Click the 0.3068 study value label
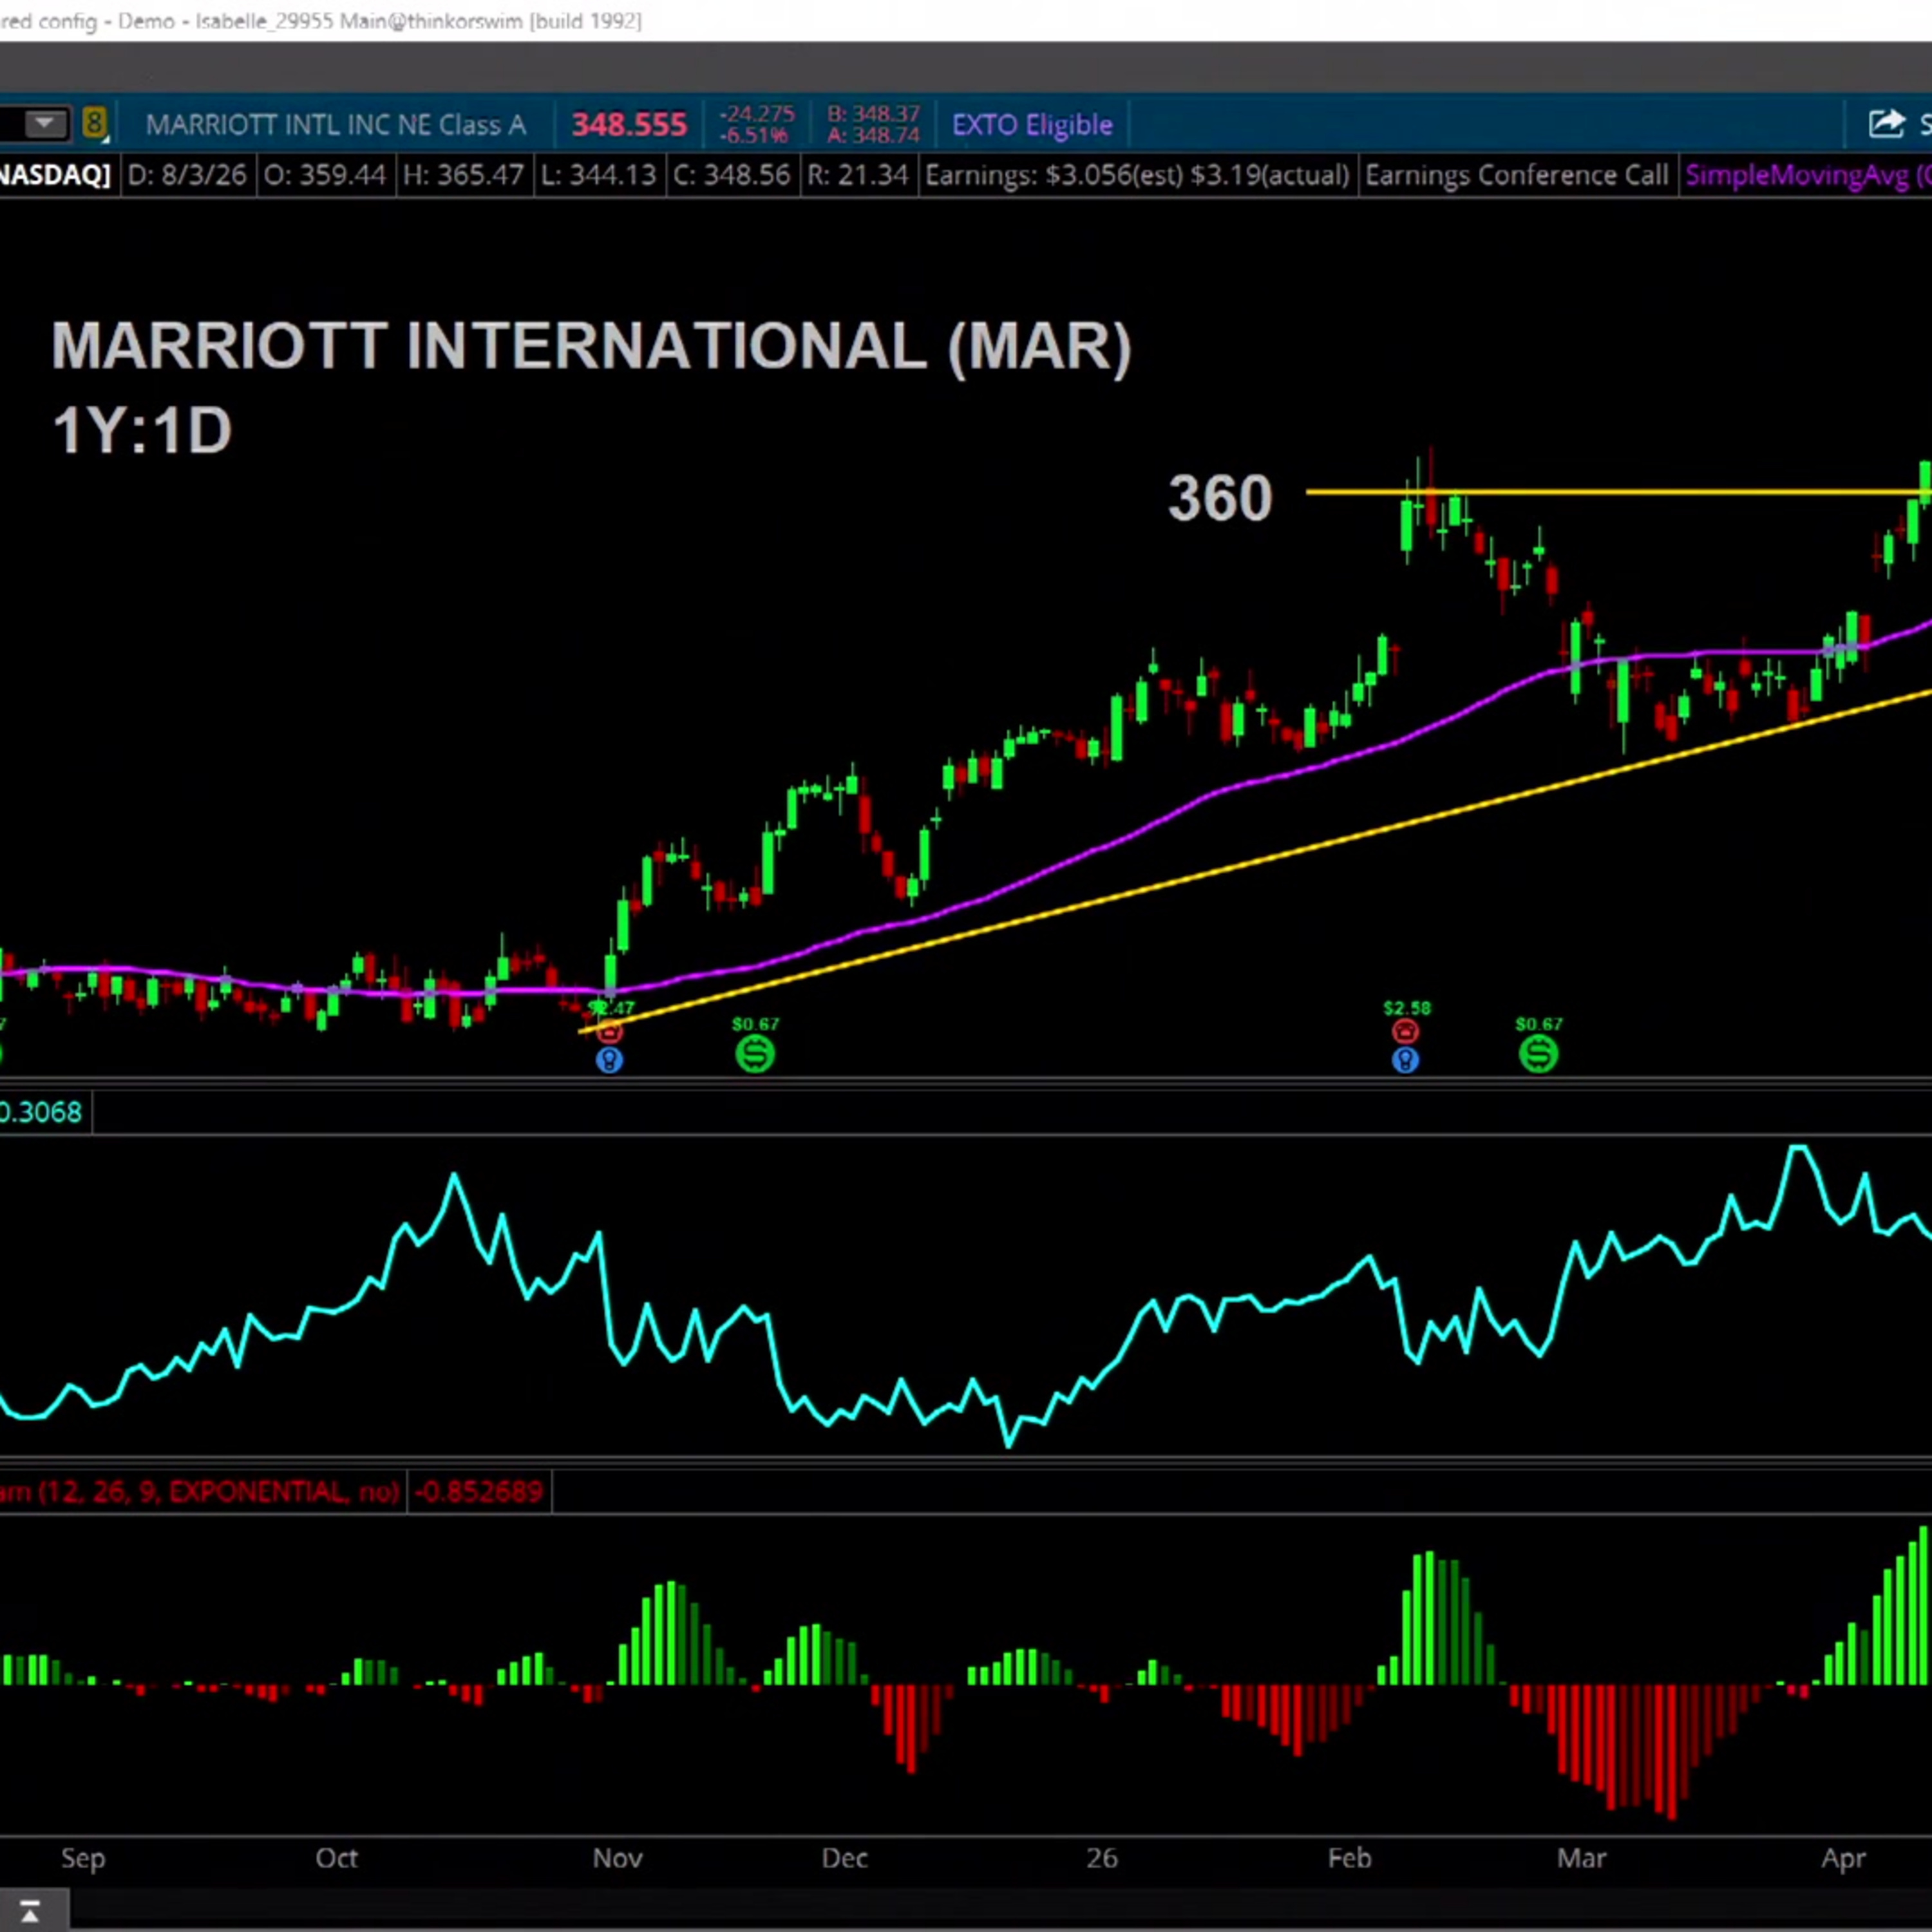The height and width of the screenshot is (1932, 1932). (41, 1112)
